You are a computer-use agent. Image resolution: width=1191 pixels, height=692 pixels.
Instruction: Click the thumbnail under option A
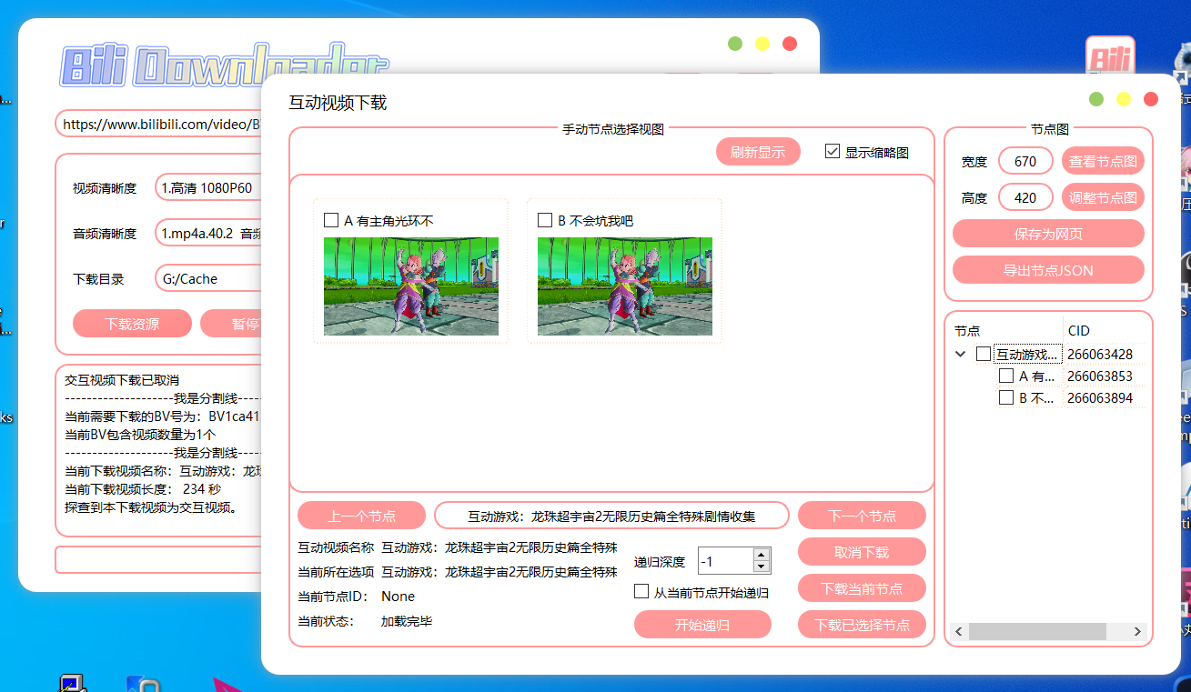point(411,286)
